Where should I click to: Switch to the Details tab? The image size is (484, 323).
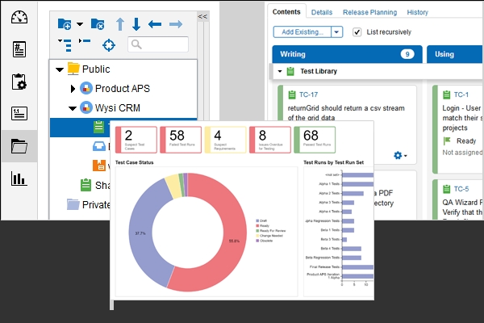[322, 12]
